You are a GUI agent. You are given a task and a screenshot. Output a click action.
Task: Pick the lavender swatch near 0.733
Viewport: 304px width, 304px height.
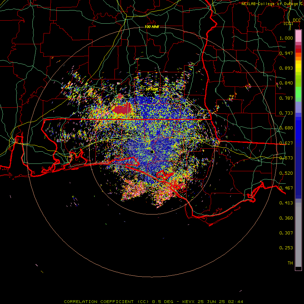pyautogui.click(x=298, y=107)
